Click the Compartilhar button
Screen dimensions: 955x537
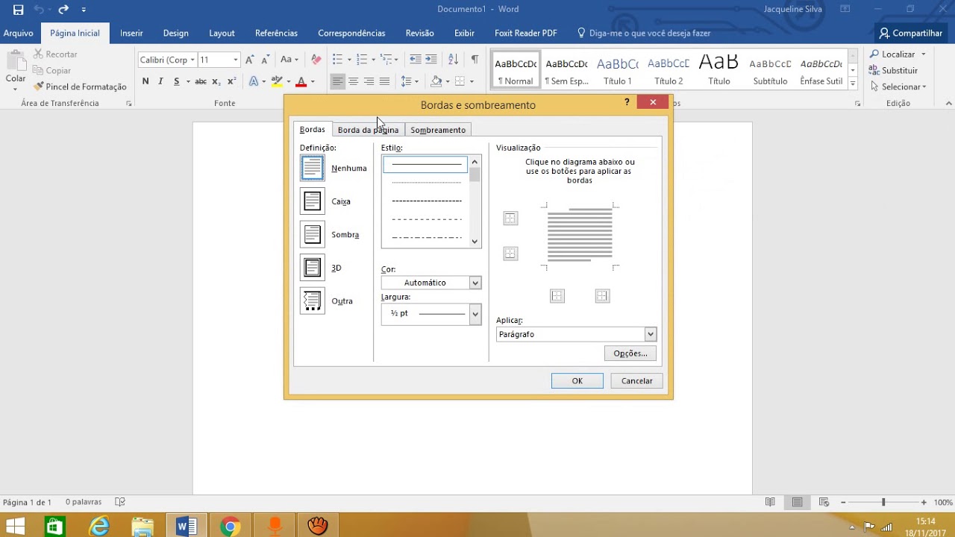[911, 33]
